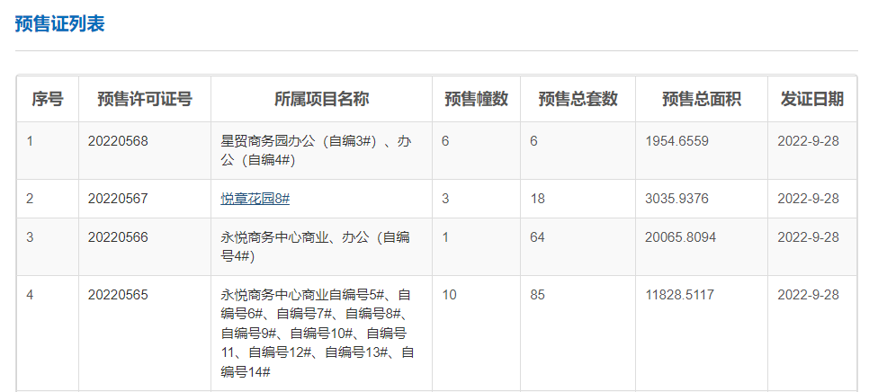Click total units value 64

click(537, 237)
